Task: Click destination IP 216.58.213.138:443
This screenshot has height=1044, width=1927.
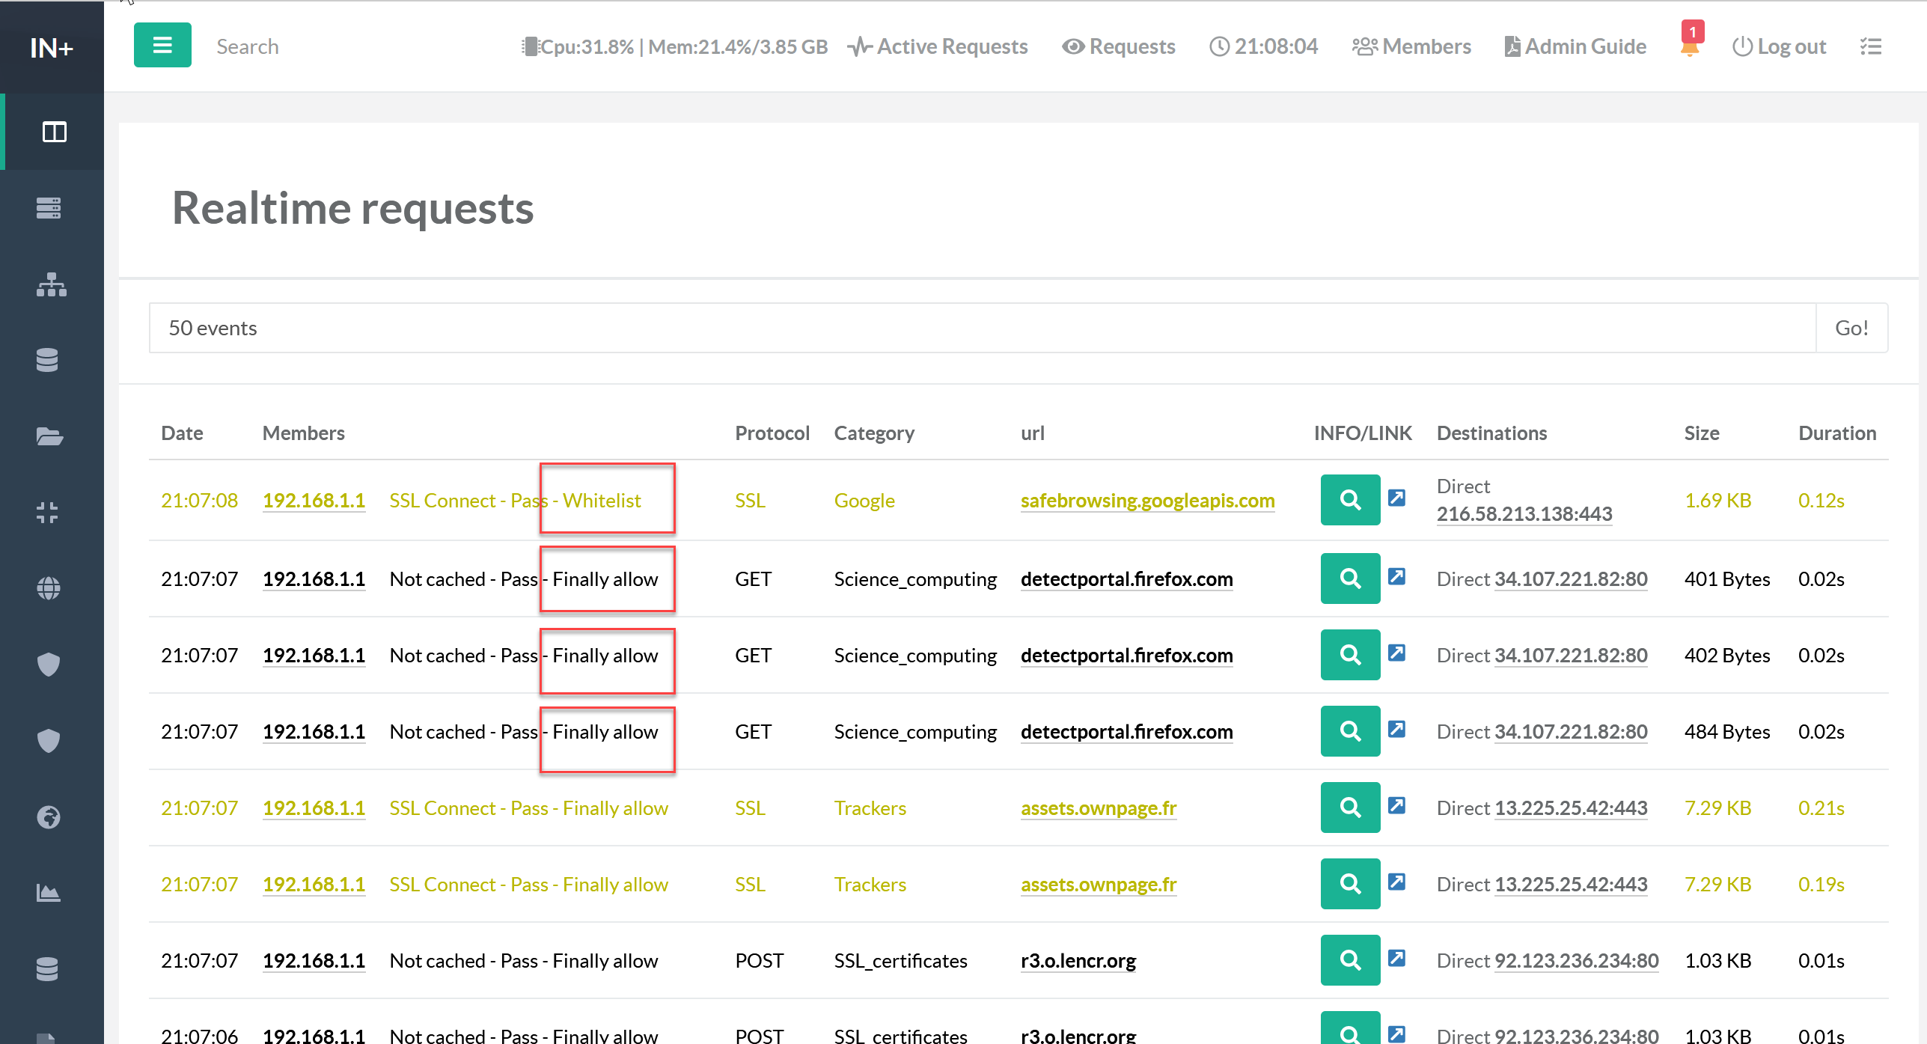Action: point(1524,514)
